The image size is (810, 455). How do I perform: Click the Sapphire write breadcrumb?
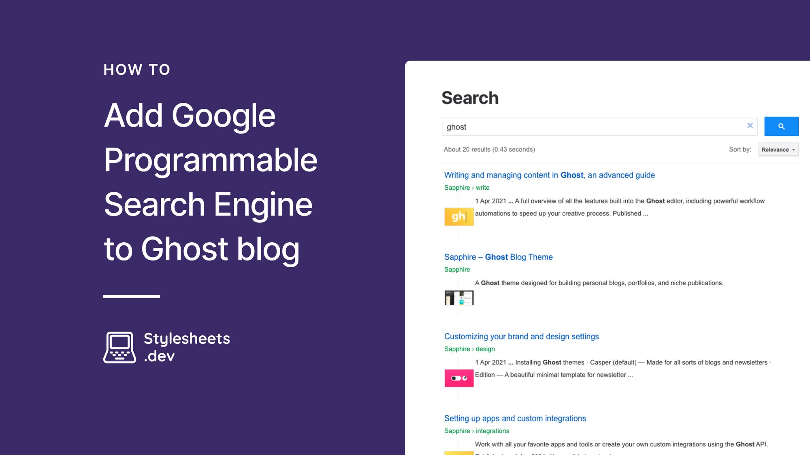click(x=466, y=188)
